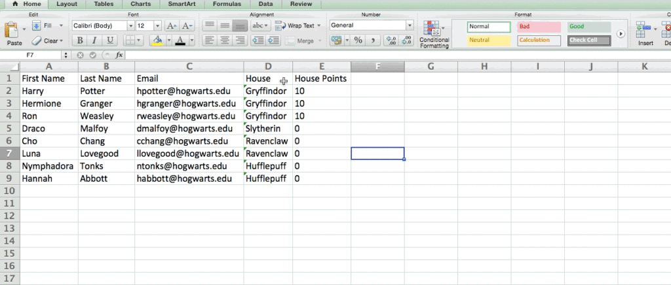671x285 pixels.
Task: Toggle Bold formatting
Action: pyautogui.click(x=79, y=41)
